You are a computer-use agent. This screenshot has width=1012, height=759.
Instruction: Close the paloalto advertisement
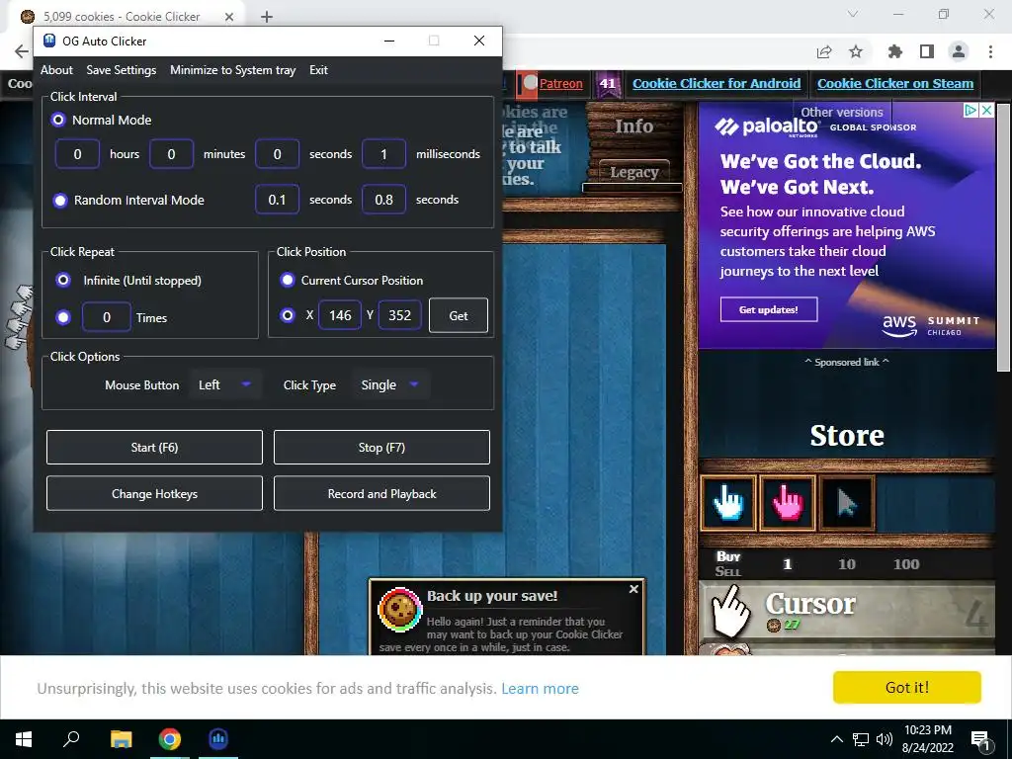pos(987,111)
